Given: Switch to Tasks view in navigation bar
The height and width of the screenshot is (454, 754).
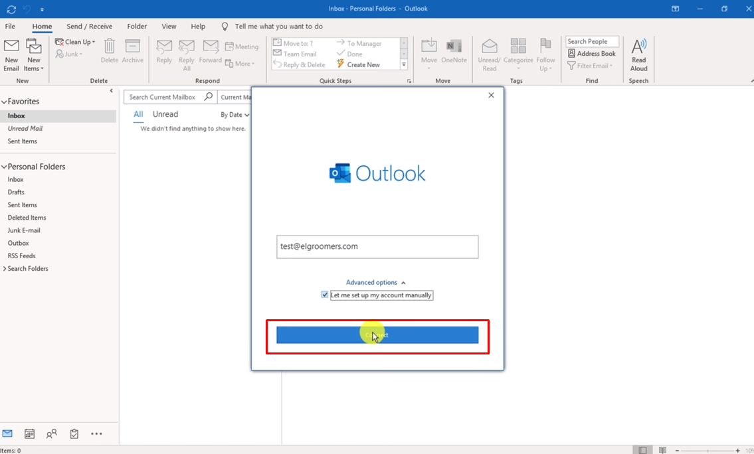Looking at the screenshot, I should click(74, 434).
